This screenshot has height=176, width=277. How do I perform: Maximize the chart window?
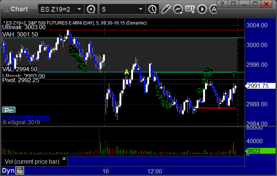[255, 4]
